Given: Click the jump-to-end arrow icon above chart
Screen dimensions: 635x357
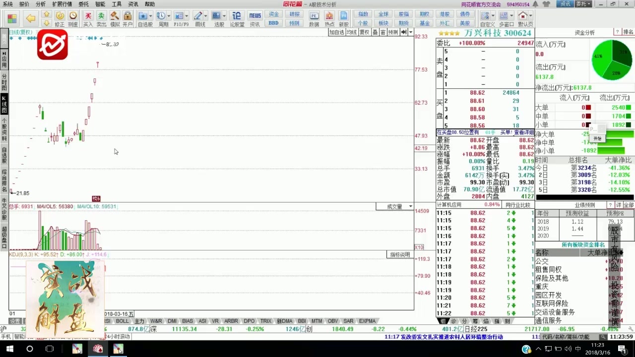Looking at the screenshot, I should click(404, 32).
